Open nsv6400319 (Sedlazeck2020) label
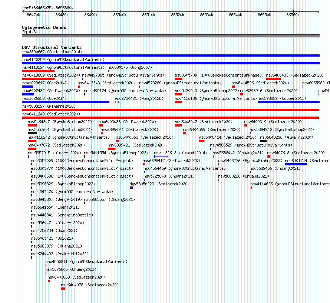The width and height of the screenshot is (330, 303). coord(273,122)
